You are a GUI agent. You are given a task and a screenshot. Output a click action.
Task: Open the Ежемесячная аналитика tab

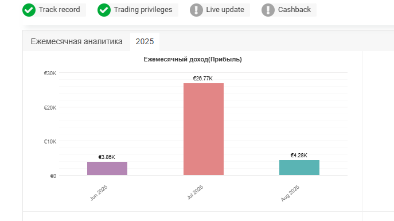tap(76, 41)
